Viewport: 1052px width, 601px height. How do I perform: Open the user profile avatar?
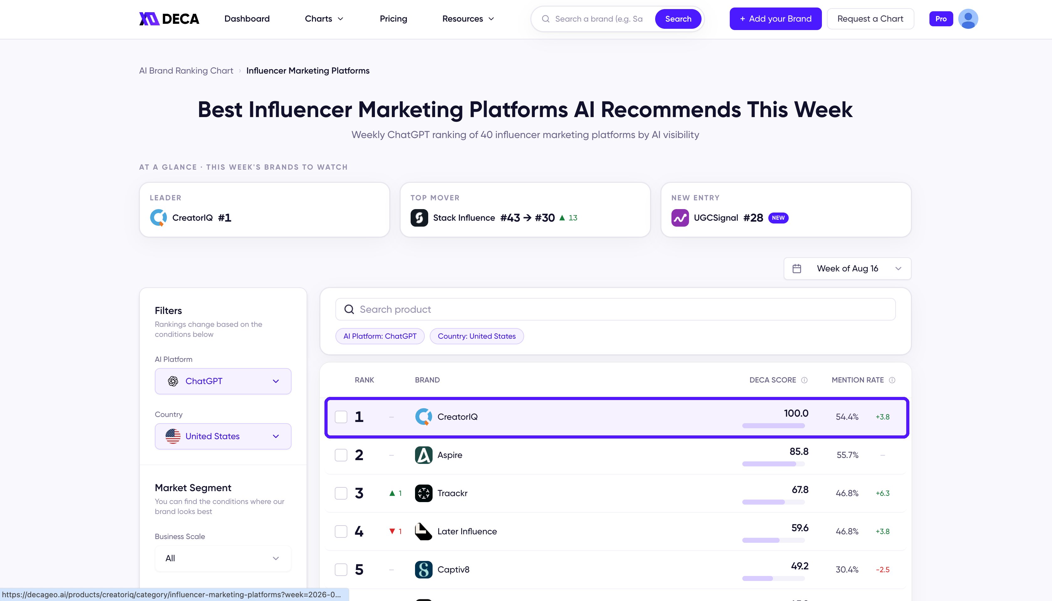(968, 19)
